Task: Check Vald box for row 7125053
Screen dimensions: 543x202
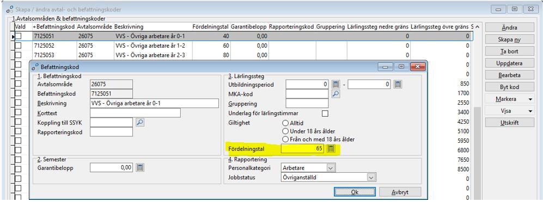Action: [x=18, y=55]
